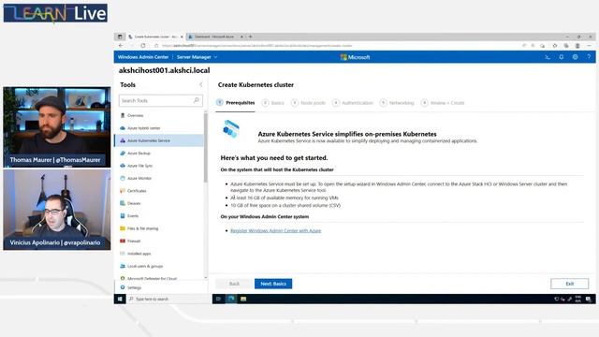The height and width of the screenshot is (337, 599).
Task: Click the search magnifier in Search Tools
Action: [197, 100]
